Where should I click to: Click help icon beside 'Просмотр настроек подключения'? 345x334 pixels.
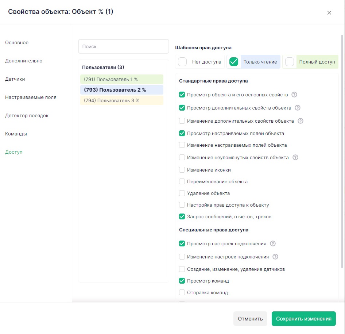coord(273,243)
